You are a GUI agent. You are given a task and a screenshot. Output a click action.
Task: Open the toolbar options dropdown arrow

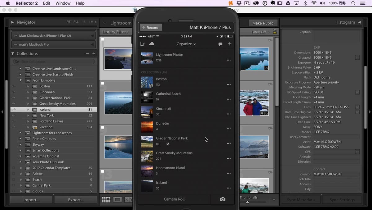[x=274, y=200]
